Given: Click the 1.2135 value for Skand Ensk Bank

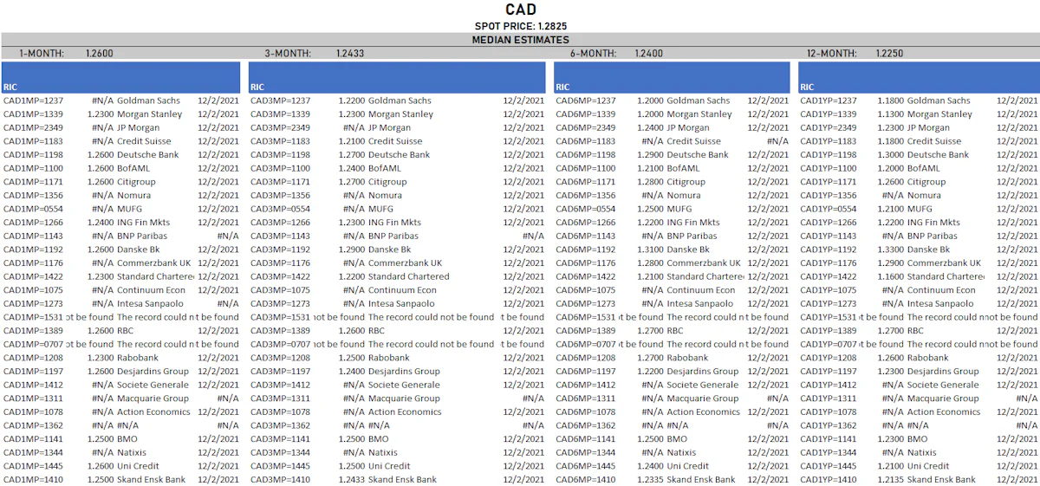Looking at the screenshot, I should coord(891,480).
